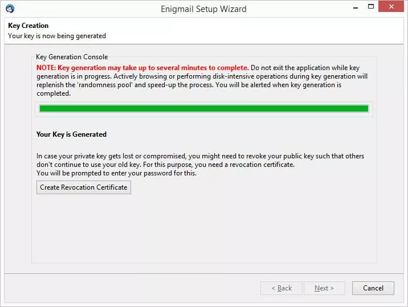Click the "Key Generation Console" group label
The height and width of the screenshot is (307, 408).
coord(72,57)
